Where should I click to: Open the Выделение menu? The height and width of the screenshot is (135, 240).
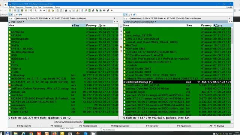[x=19, y=7]
